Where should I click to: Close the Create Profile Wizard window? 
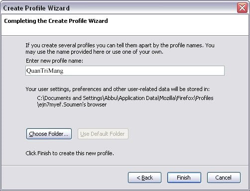(242, 8)
